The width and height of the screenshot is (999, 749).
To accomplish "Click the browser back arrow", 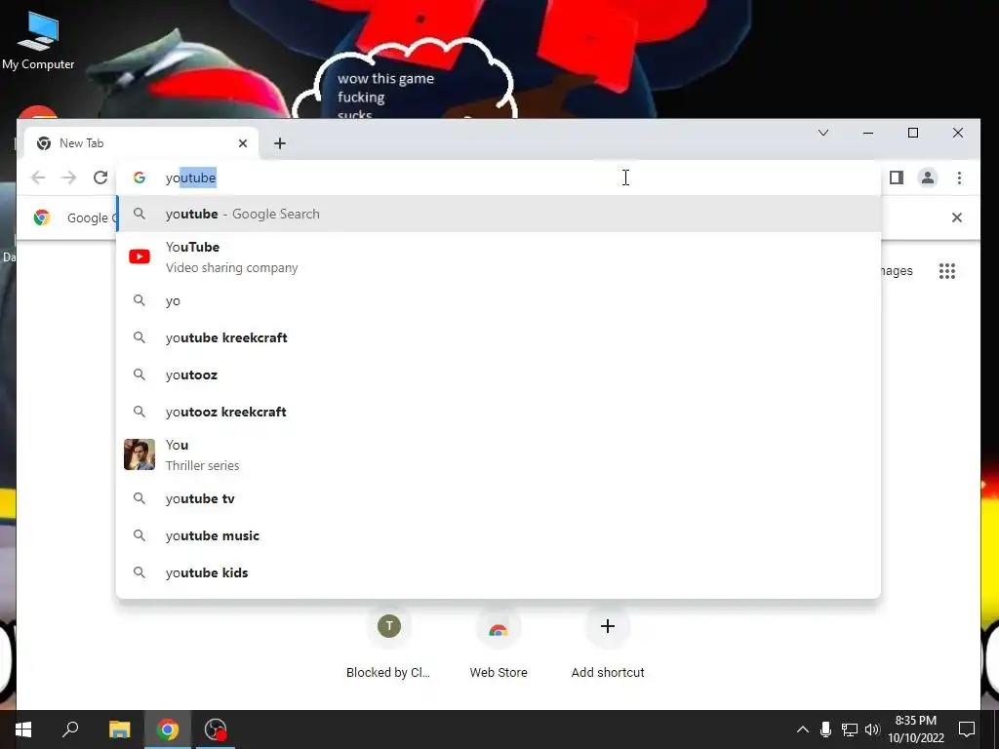I will [38, 177].
